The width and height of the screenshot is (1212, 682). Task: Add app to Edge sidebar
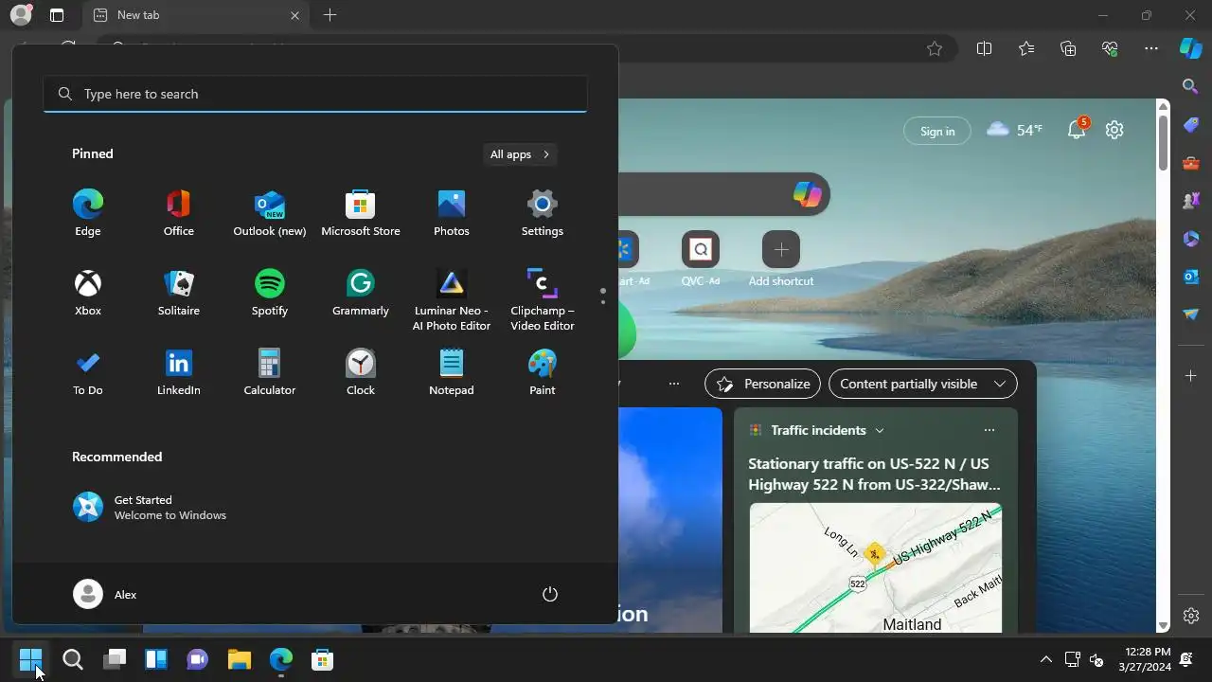pos(1191,376)
